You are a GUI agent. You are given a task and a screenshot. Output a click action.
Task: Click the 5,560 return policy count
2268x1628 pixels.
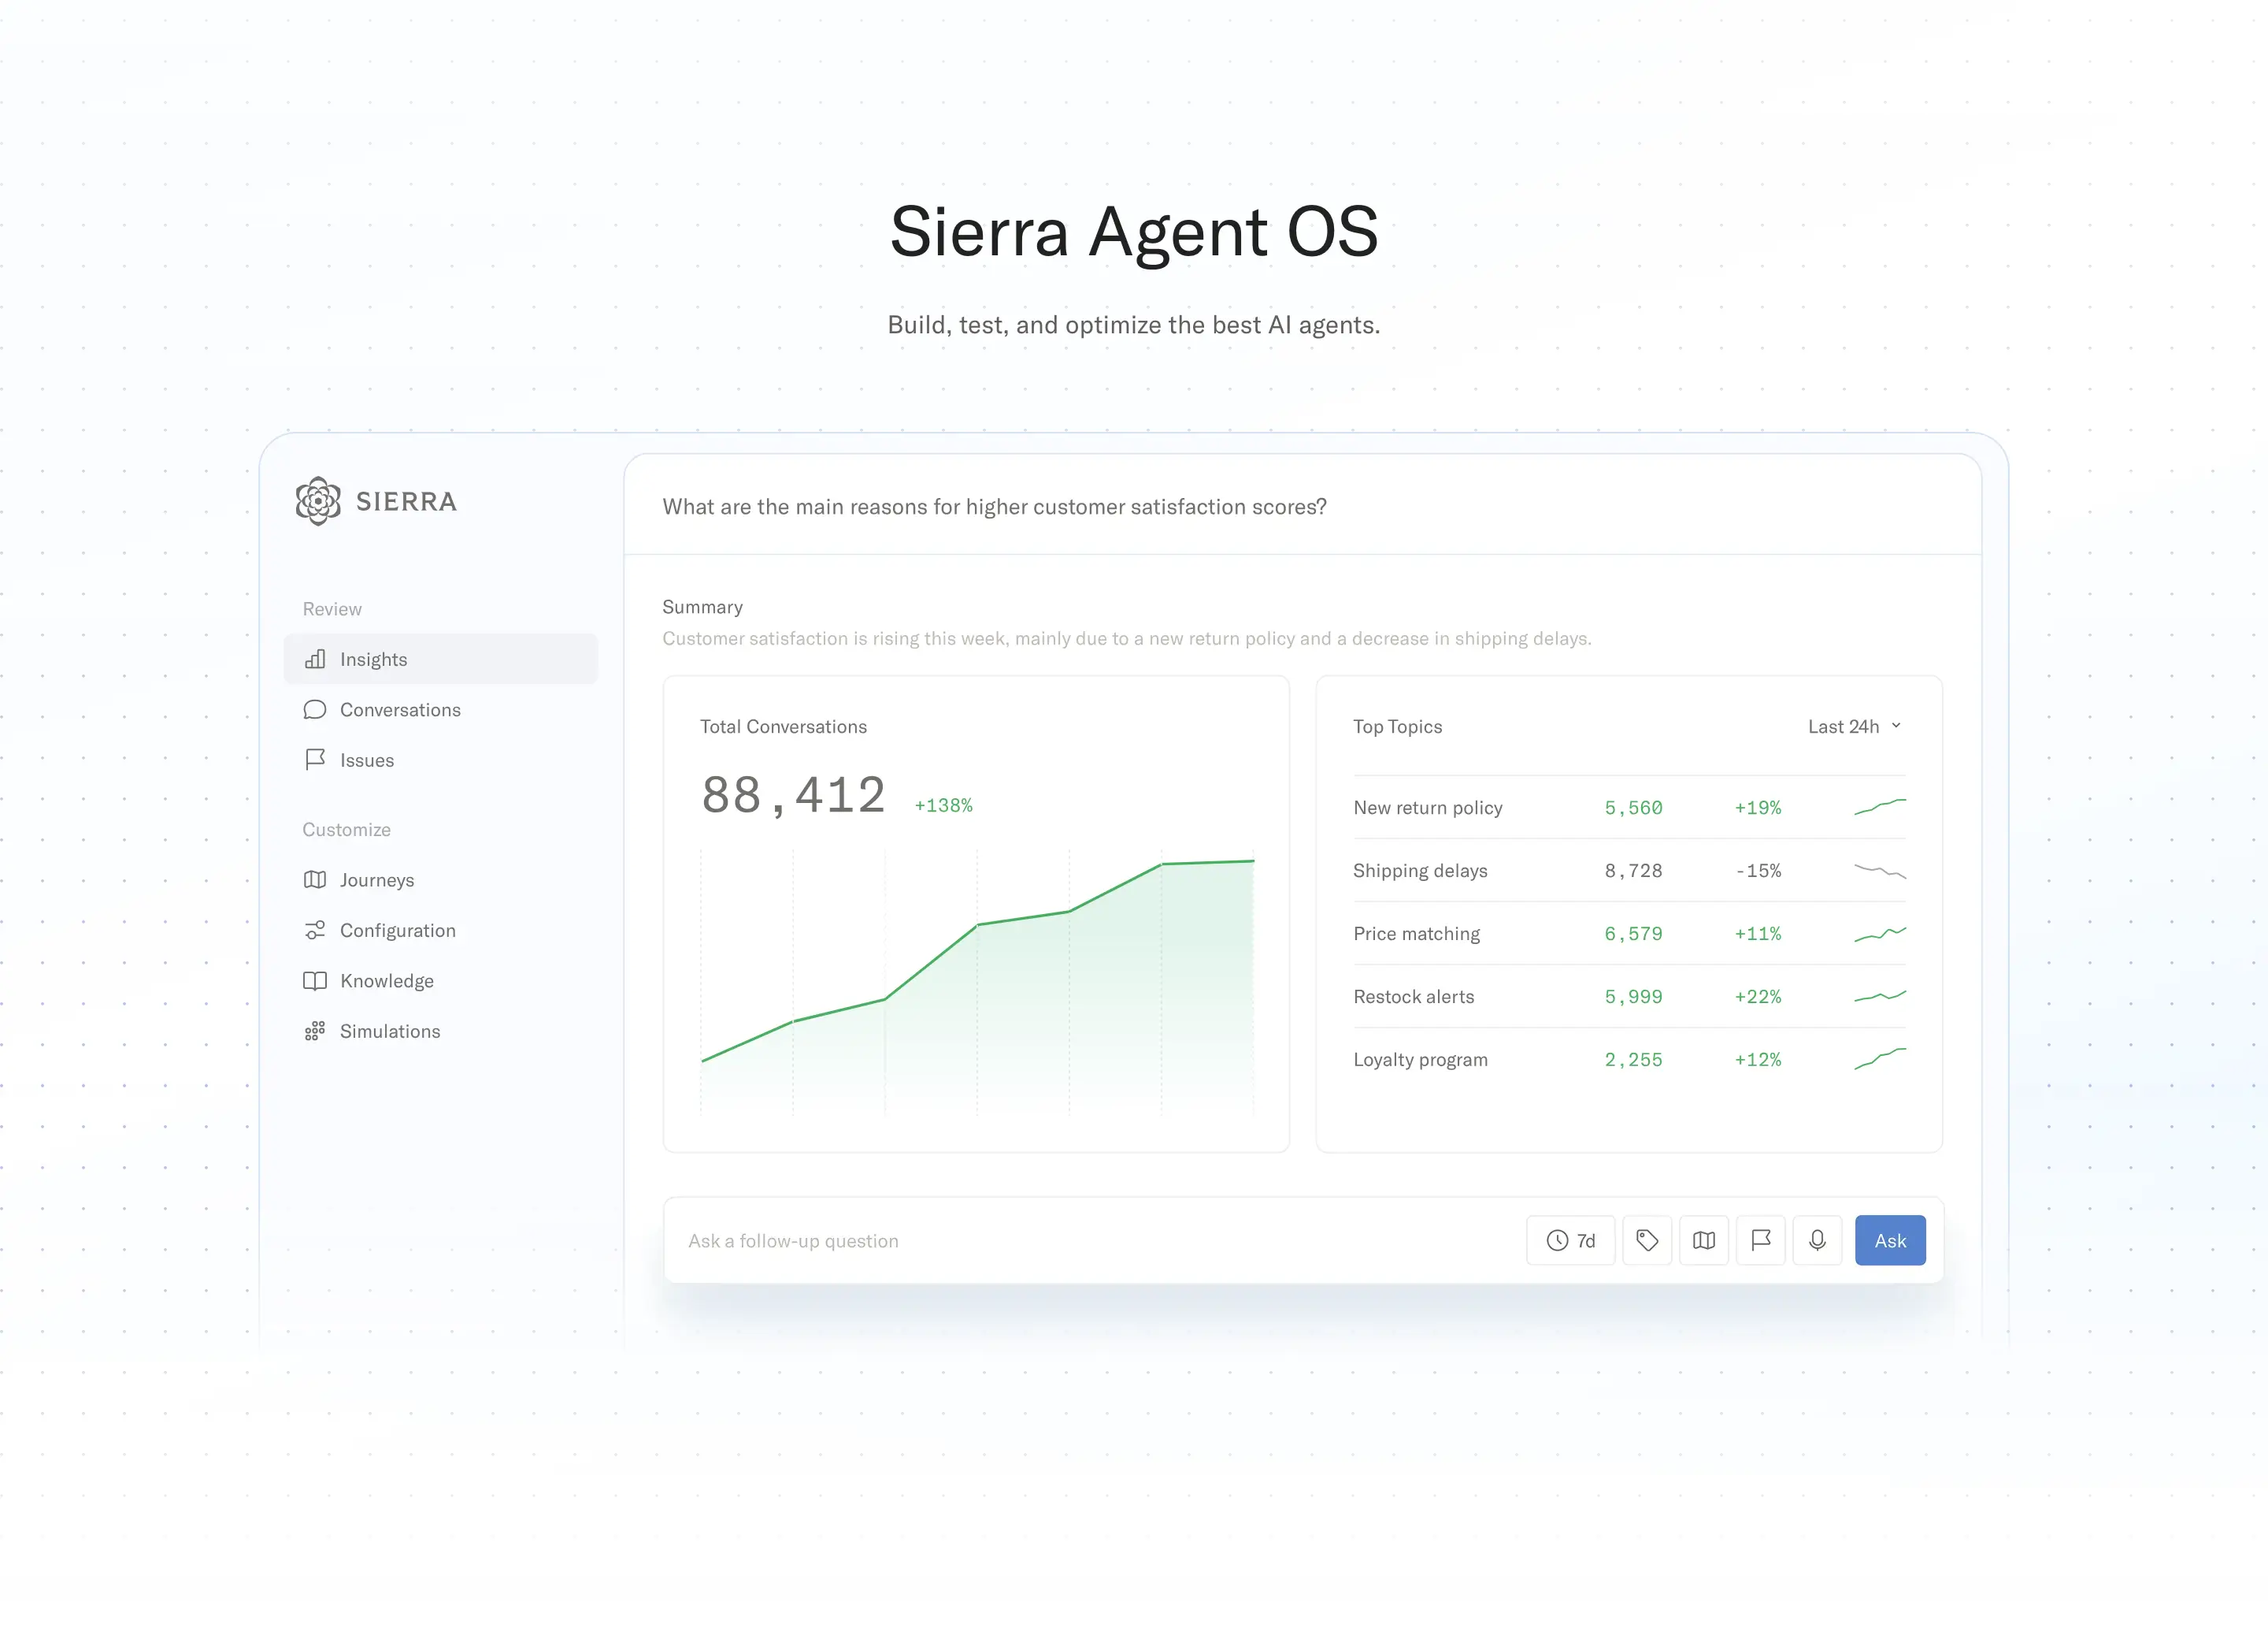(1633, 808)
